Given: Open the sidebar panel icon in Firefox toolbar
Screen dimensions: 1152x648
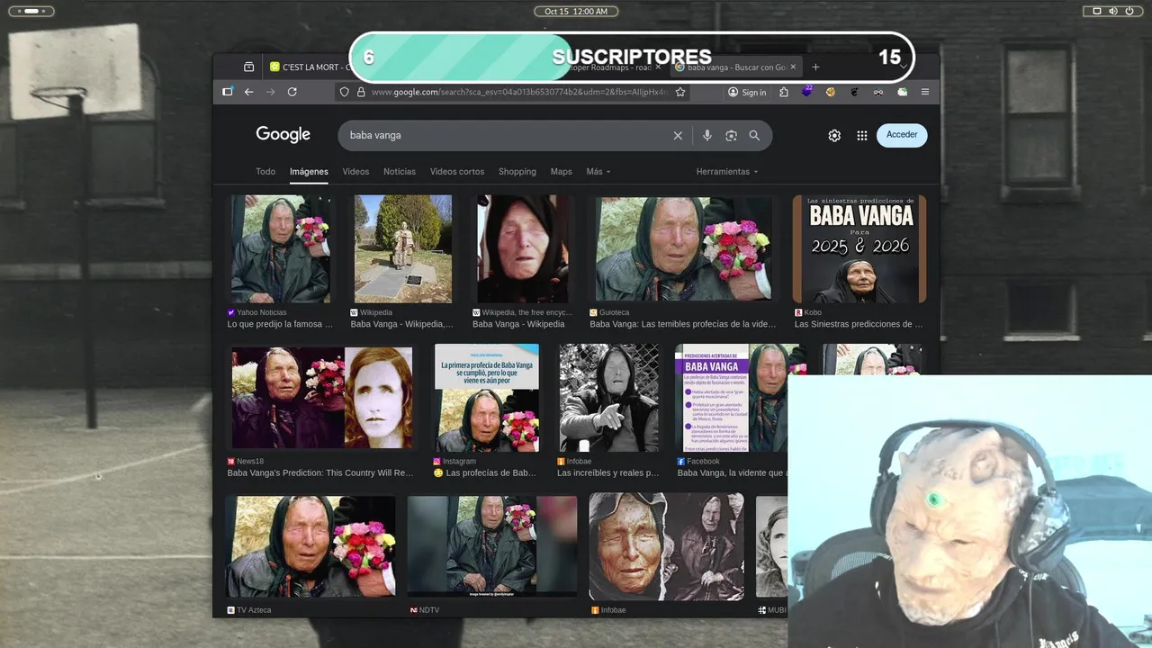Looking at the screenshot, I should [x=228, y=92].
